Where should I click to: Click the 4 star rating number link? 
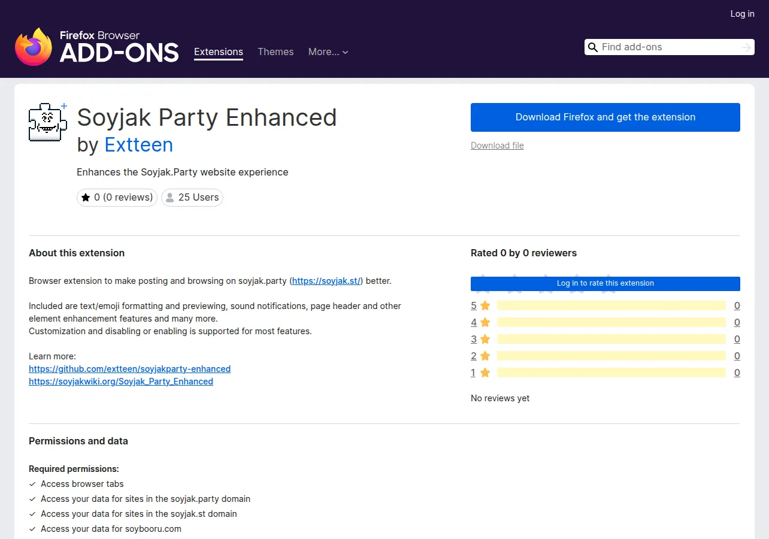[474, 322]
